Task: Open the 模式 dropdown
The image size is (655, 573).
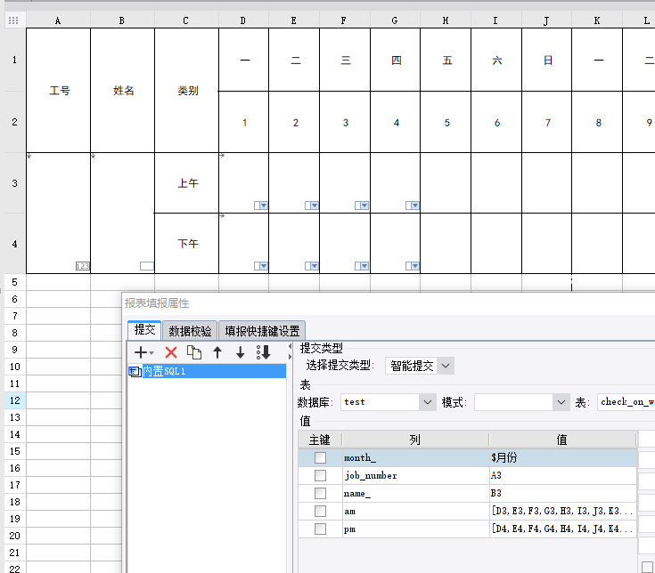Action: (x=522, y=402)
